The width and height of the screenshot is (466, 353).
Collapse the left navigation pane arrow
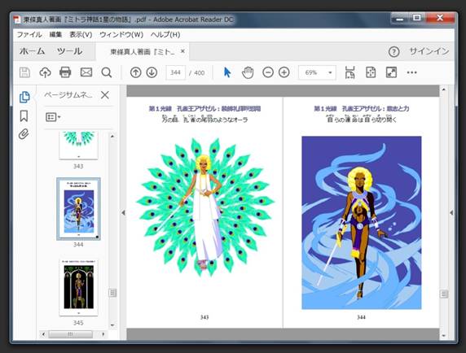coord(123,212)
